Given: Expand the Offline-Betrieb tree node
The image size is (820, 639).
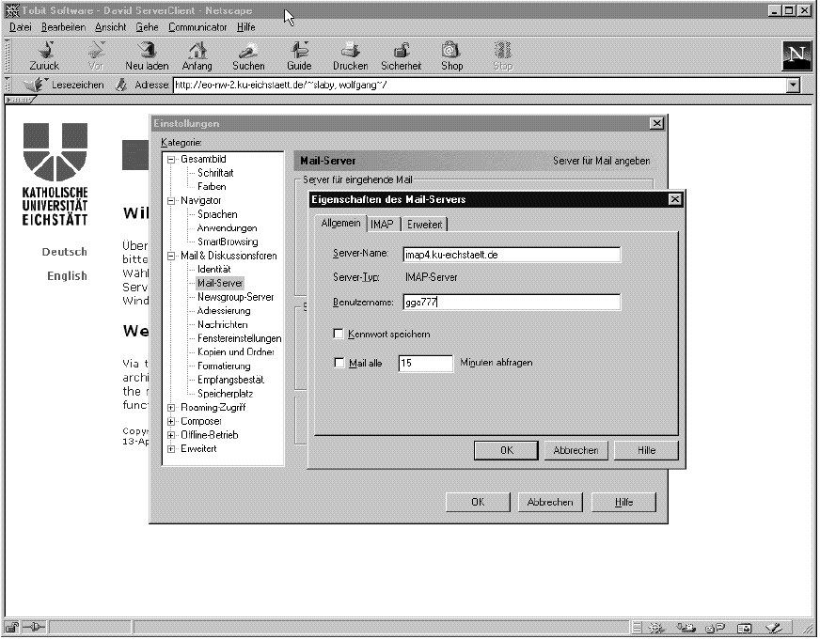Looking at the screenshot, I should click(x=171, y=435).
